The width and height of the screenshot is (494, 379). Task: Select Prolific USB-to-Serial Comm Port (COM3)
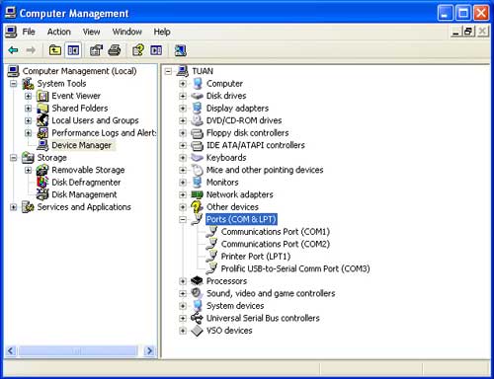point(295,268)
